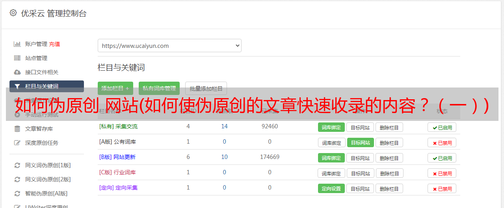
Task: Click 删除栏目 in the 公有词库 row
Action: pyautogui.click(x=389, y=142)
